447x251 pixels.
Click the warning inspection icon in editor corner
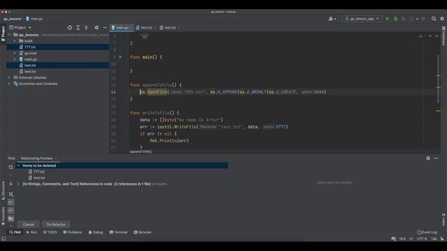coord(420,36)
